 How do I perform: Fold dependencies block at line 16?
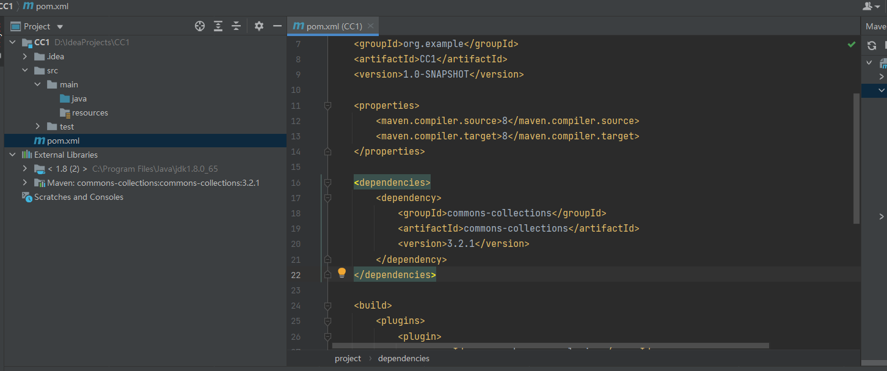[327, 183]
